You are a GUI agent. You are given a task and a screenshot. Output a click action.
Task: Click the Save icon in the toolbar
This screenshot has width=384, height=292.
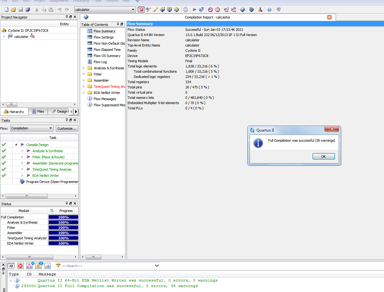21,10
